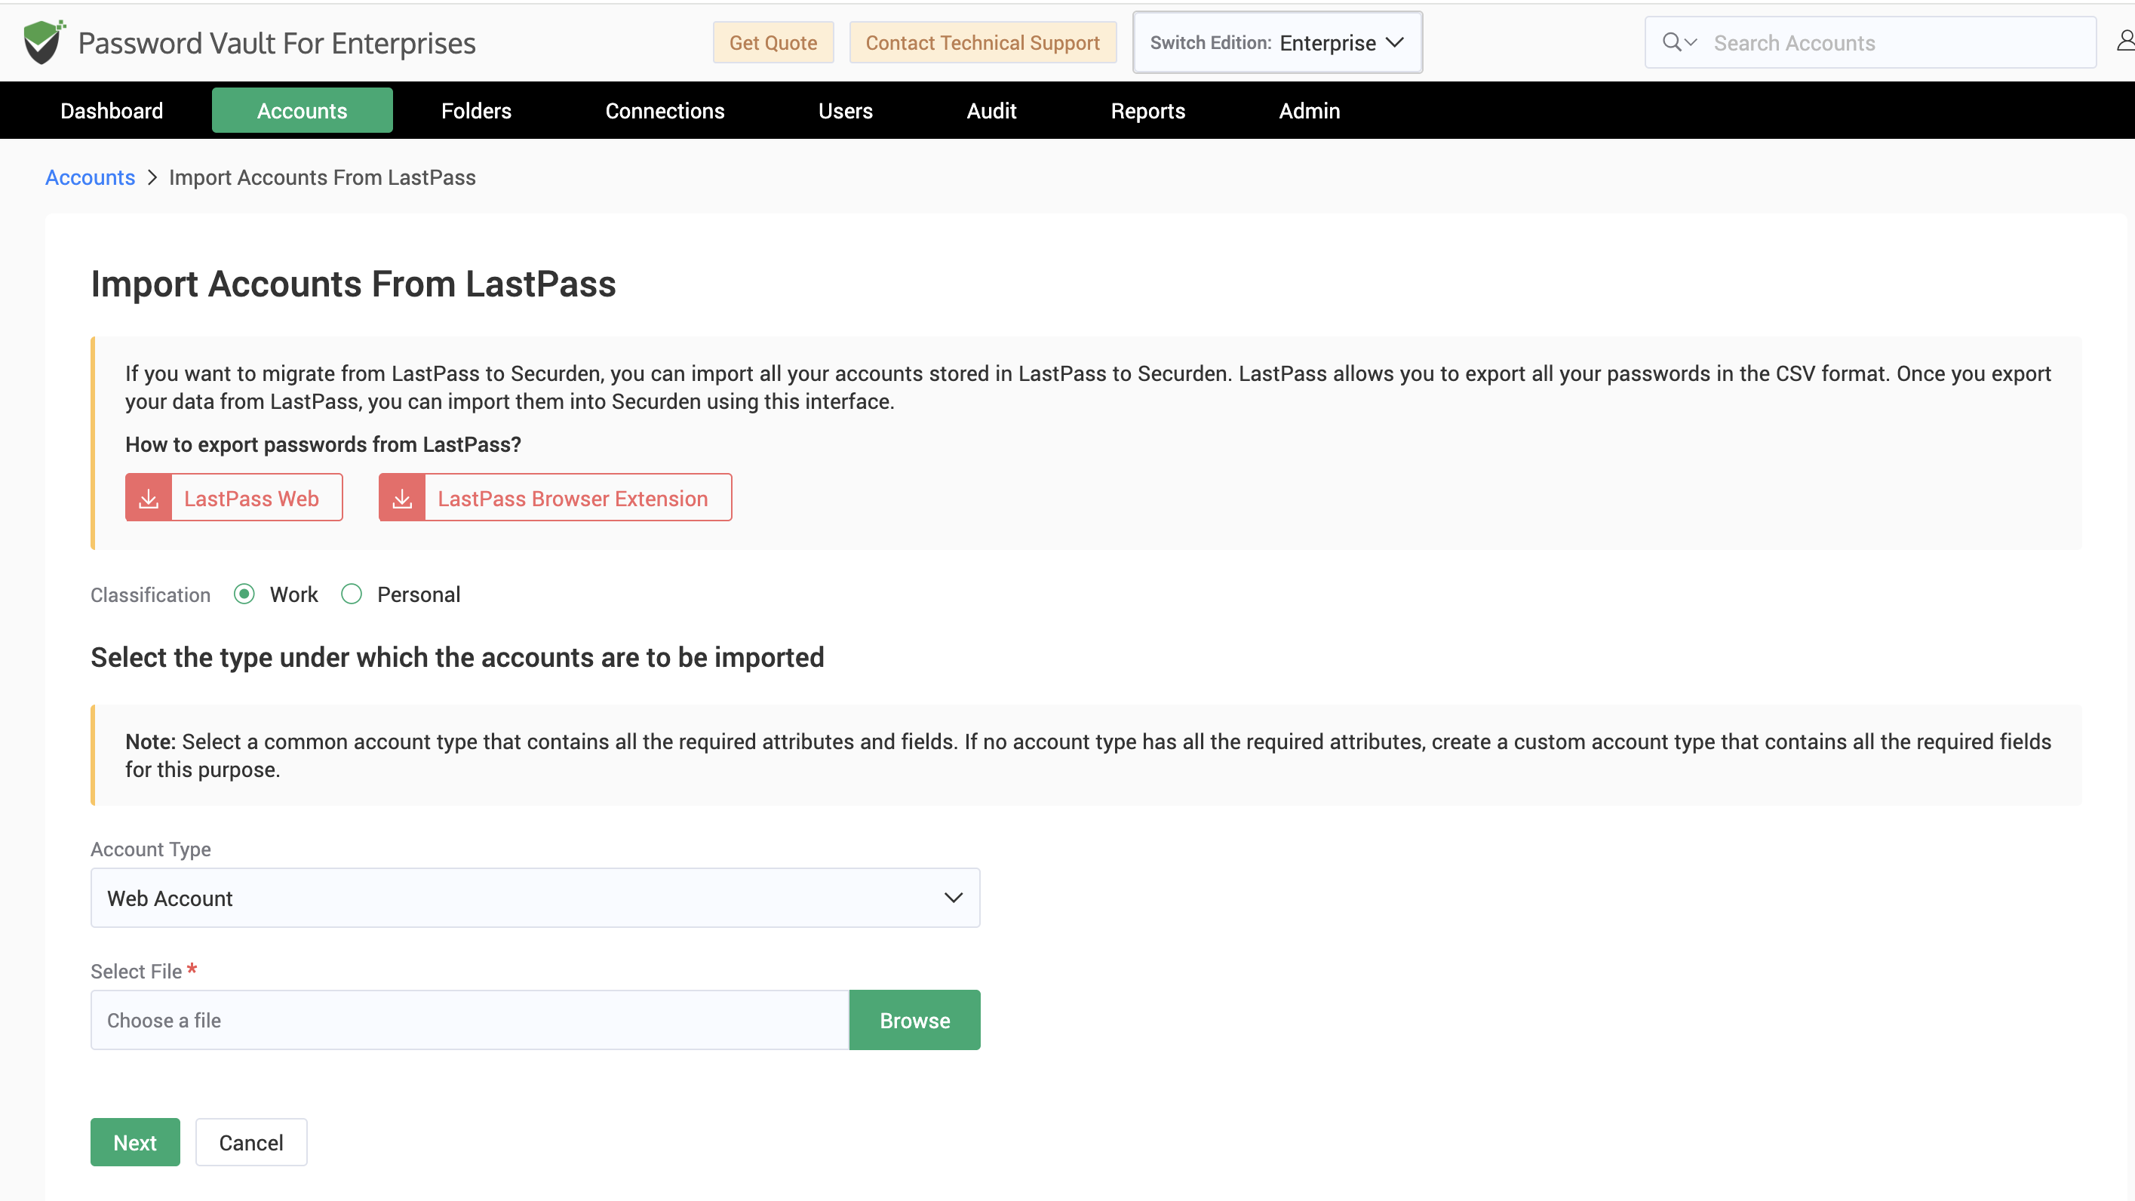Screen dimensions: 2135x1201
Task: Click the LastPass Browser Extension download icon
Action: (402, 498)
